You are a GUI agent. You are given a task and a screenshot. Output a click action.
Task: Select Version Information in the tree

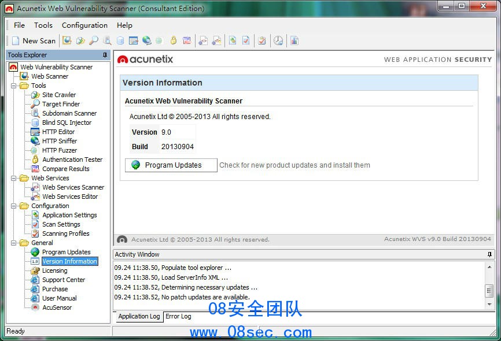pyautogui.click(x=69, y=261)
